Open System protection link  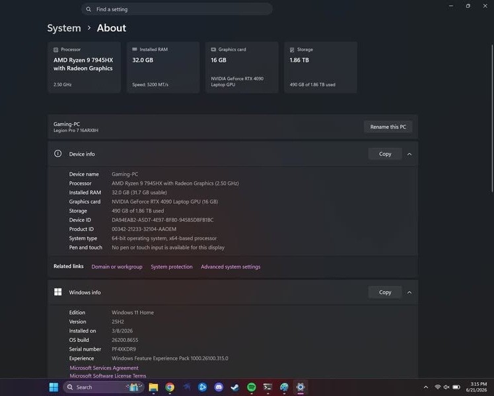coord(172,267)
